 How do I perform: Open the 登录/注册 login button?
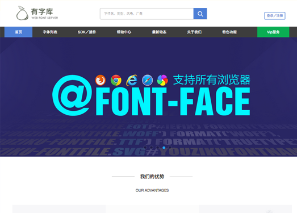point(275,16)
